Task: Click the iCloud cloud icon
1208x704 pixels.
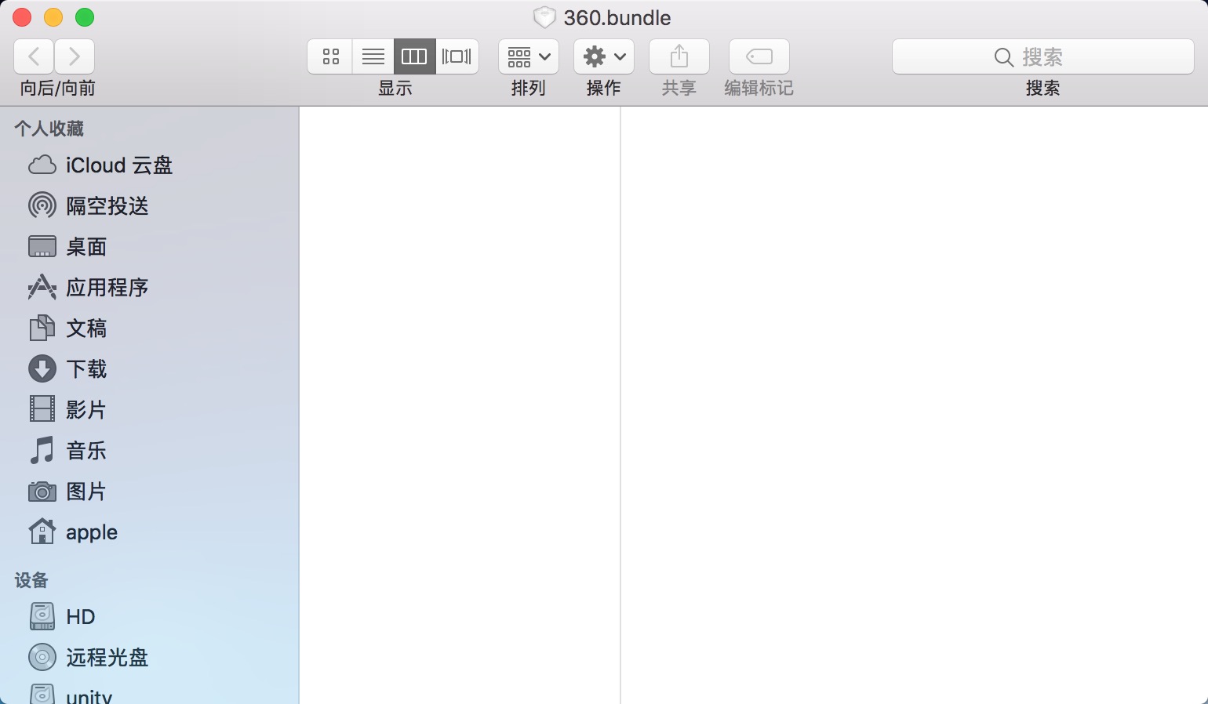Action: coord(42,165)
